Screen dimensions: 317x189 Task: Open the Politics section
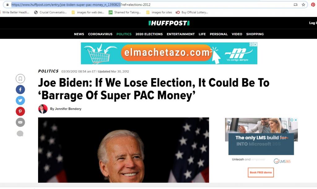coord(124,34)
